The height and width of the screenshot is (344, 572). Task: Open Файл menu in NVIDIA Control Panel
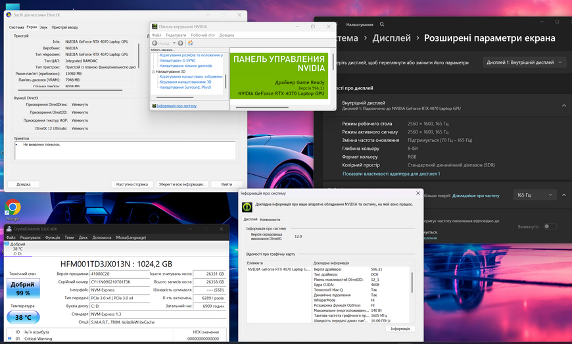click(156, 35)
